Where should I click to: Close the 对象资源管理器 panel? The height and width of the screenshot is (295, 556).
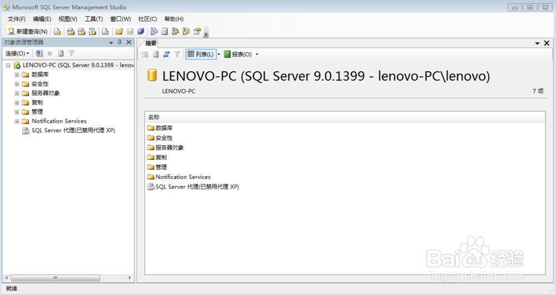coord(129,42)
